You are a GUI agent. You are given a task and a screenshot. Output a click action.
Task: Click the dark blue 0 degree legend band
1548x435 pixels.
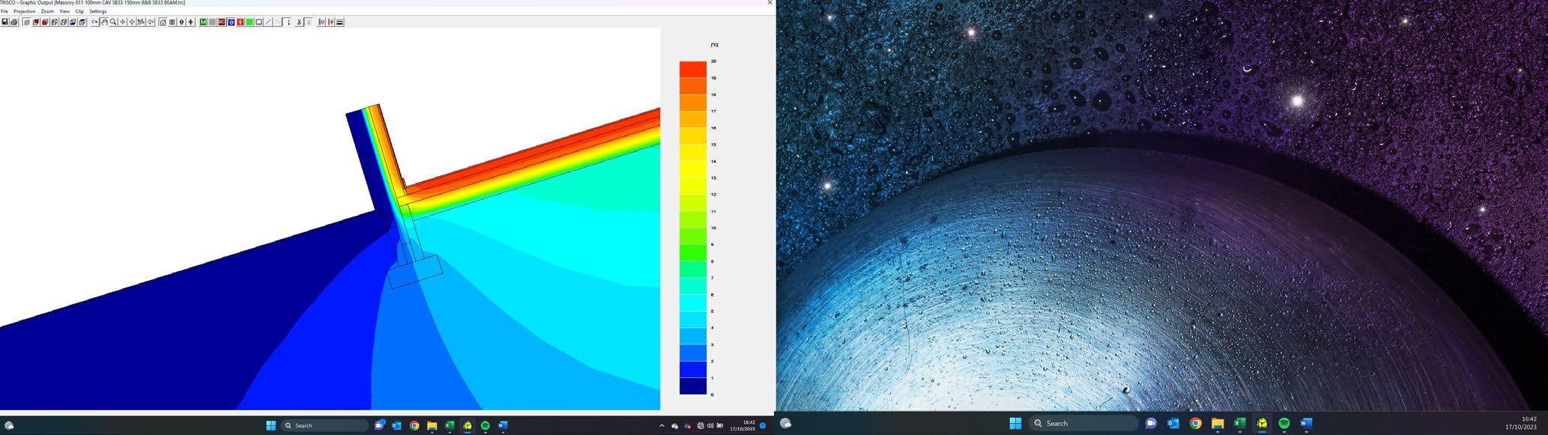pos(692,386)
